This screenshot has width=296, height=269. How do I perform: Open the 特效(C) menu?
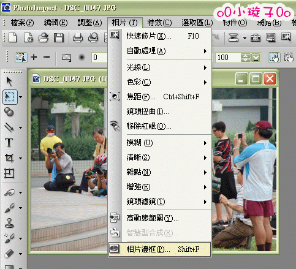point(159,23)
